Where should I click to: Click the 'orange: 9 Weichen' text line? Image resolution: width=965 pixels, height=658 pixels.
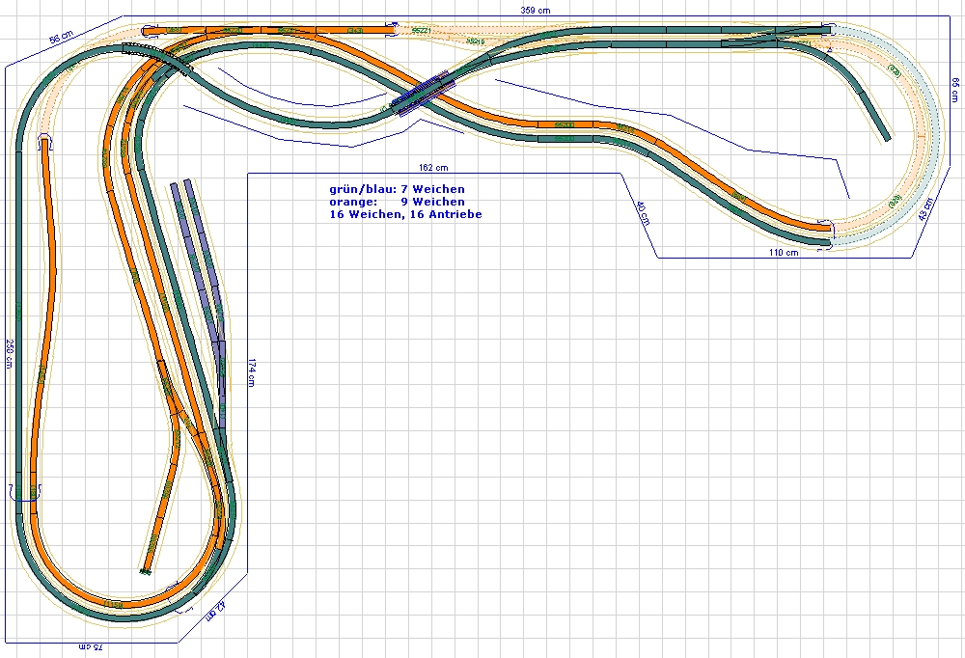tap(397, 202)
